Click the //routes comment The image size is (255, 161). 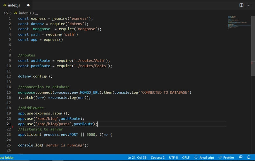coord(26,55)
